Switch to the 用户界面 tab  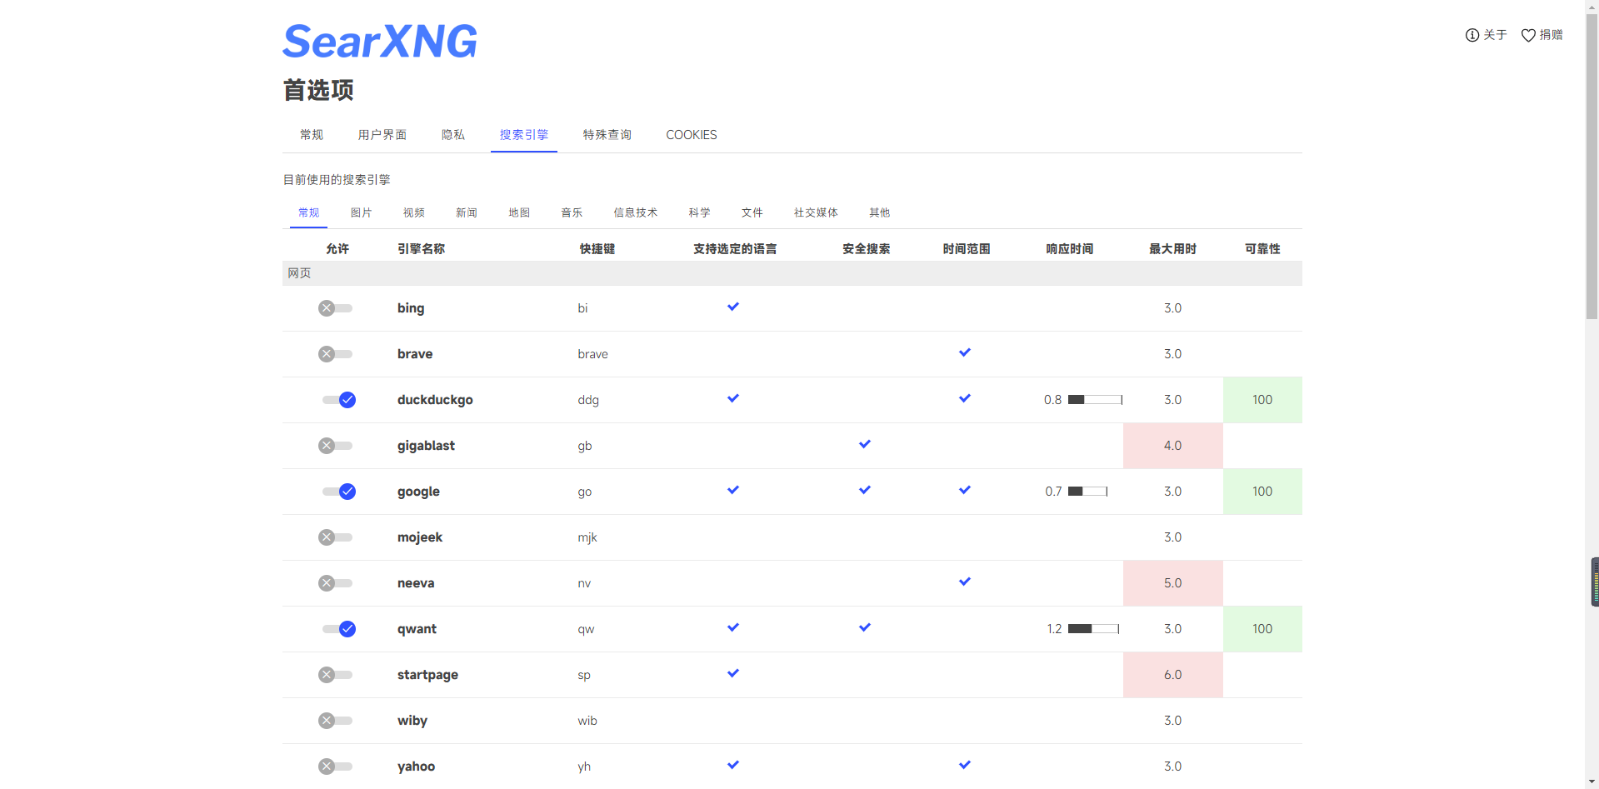coord(382,135)
